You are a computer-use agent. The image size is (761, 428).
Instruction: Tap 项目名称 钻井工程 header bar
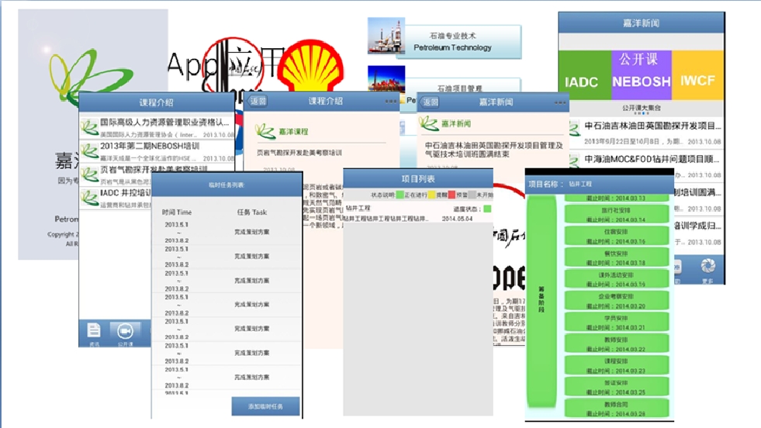(600, 184)
